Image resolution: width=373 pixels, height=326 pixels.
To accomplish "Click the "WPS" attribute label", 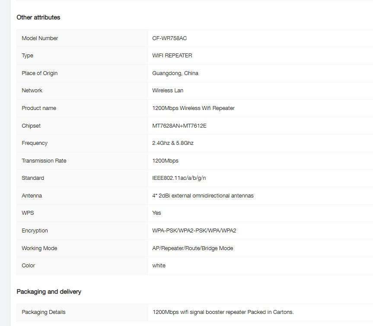I will click(x=28, y=213).
